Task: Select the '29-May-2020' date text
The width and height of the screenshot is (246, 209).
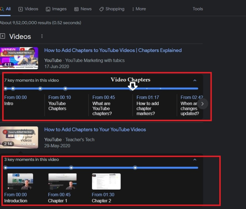Action: [57, 146]
